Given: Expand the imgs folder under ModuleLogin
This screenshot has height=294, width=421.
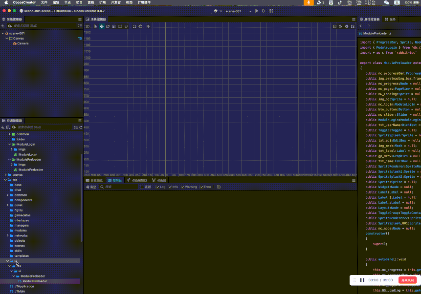Looking at the screenshot, I should (x=12, y=149).
